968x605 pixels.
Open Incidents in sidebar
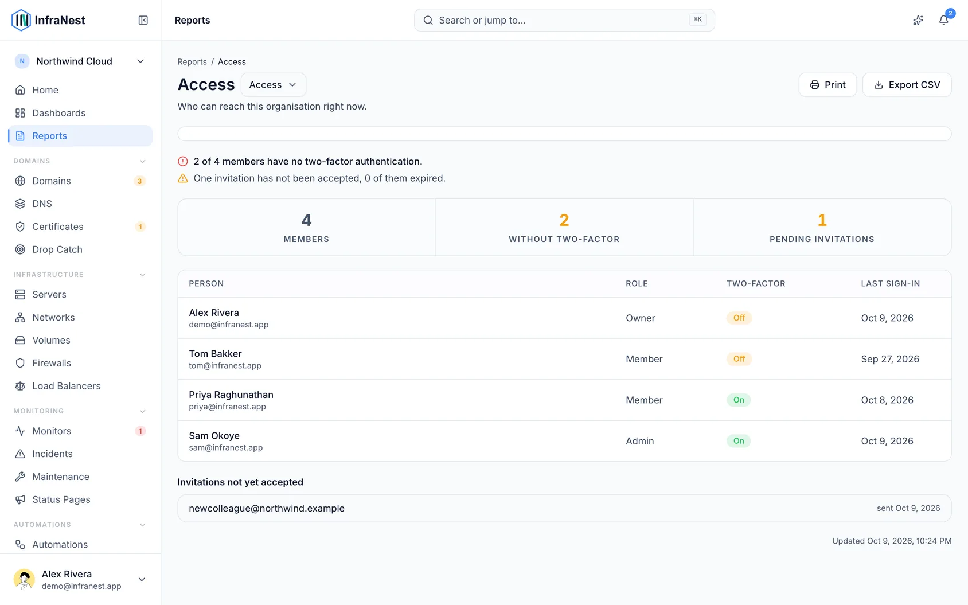pos(80,454)
